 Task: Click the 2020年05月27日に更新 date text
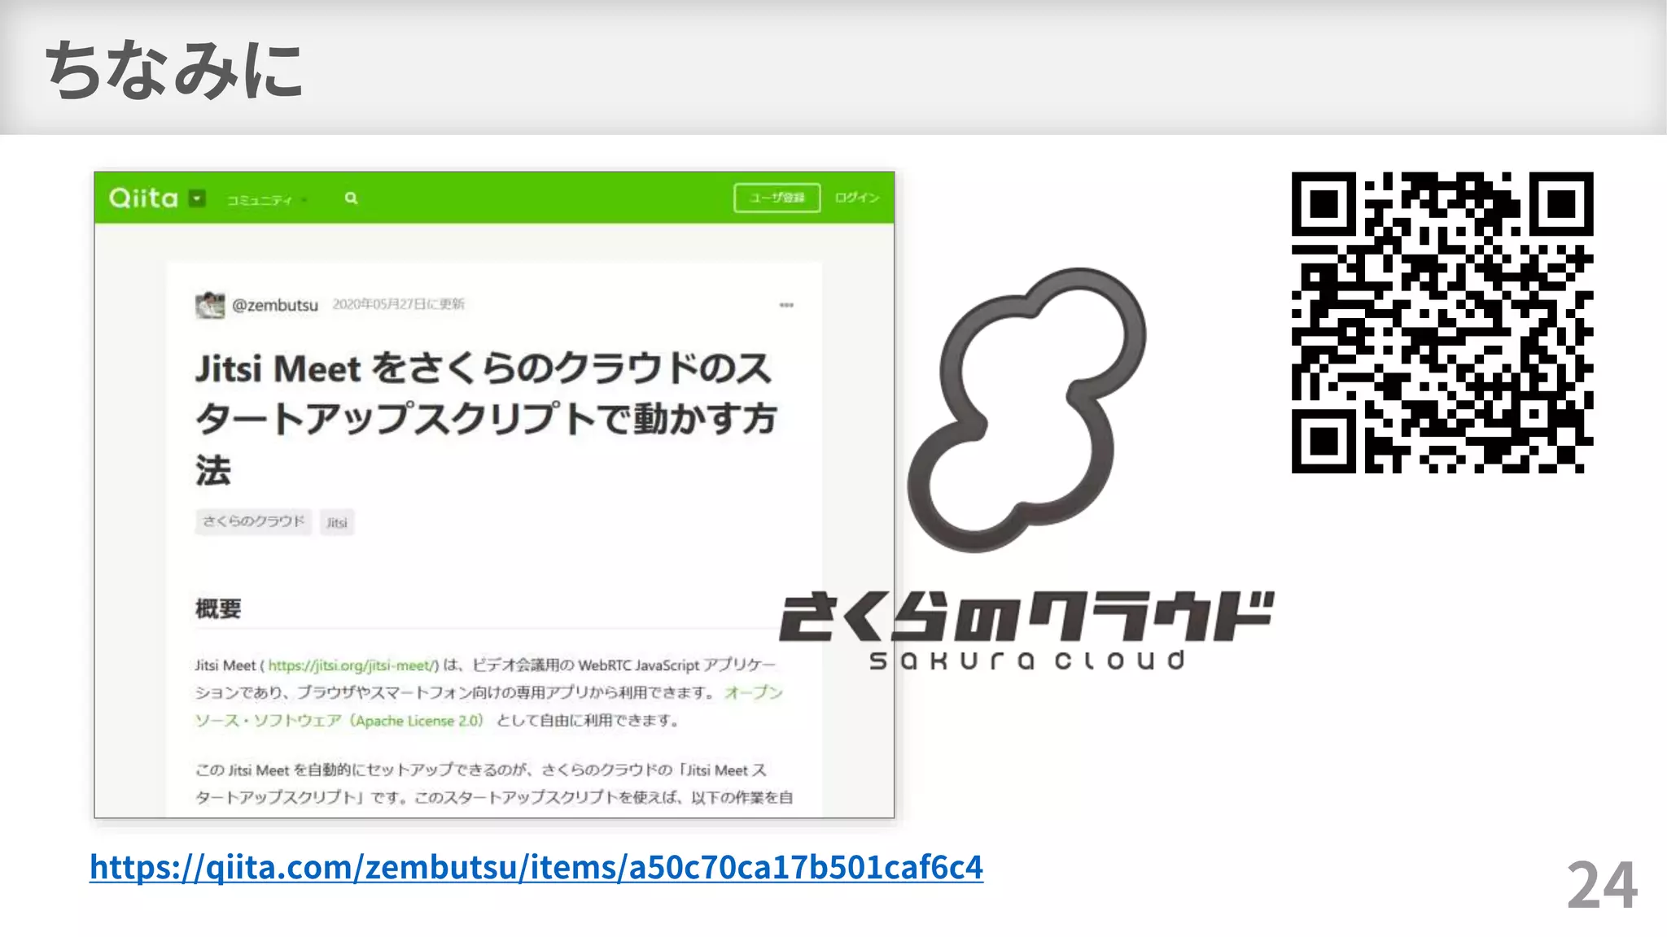coord(398,304)
